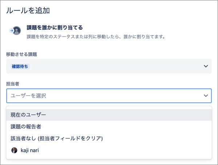Click the rule description text about ステータス
This screenshot has width=218, height=165.
coord(96,37)
